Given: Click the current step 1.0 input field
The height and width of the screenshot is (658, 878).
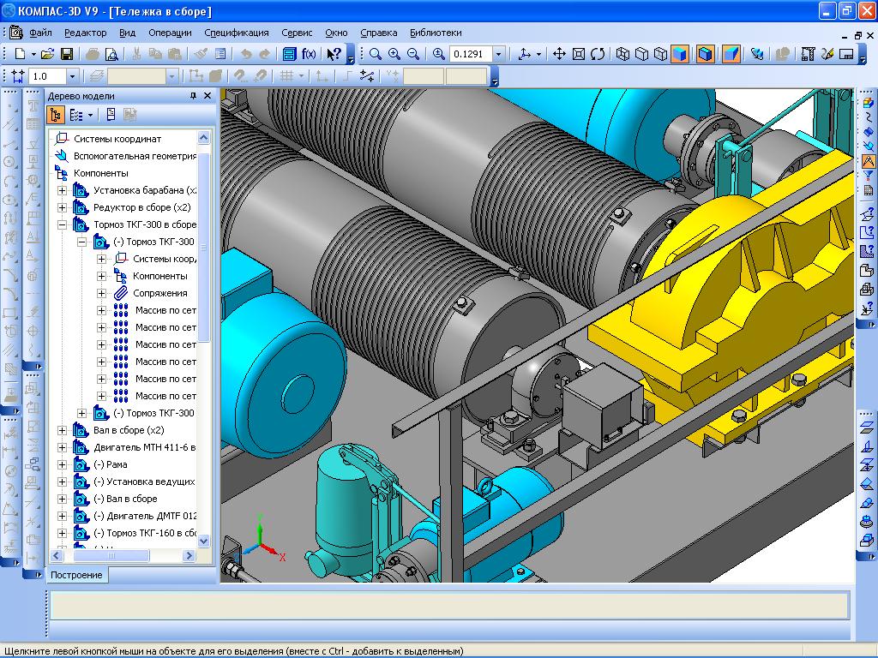Looking at the screenshot, I should 46,76.
